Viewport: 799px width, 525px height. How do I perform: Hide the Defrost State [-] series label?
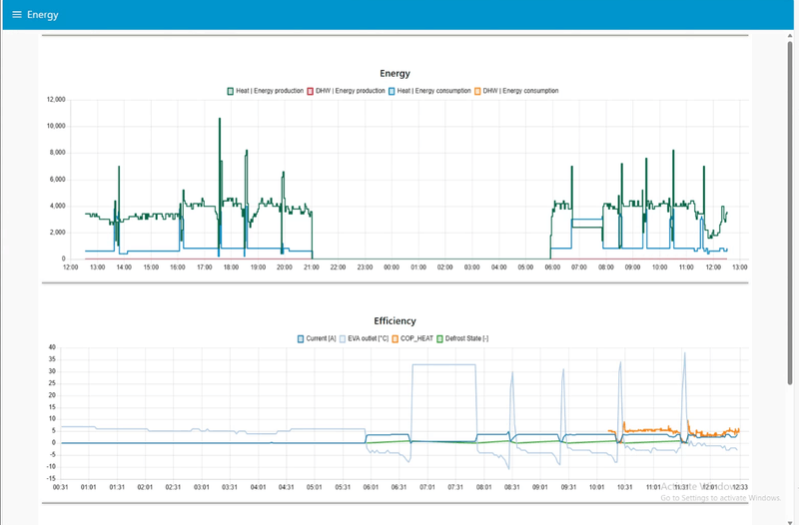tap(466, 338)
